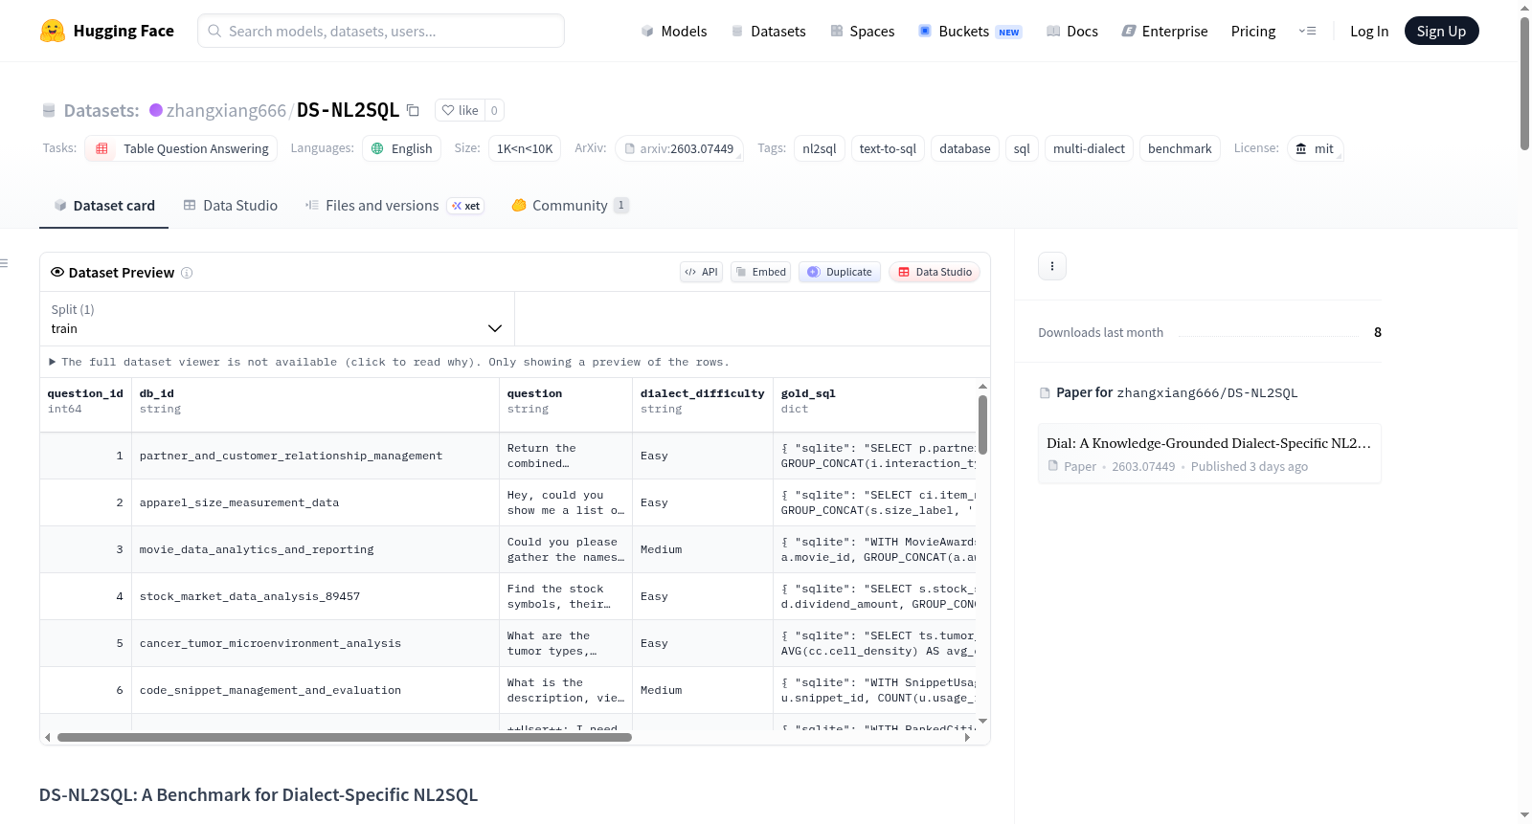Viewport: 1532px width, 824px height.
Task: Click the API button in Dataset Preview
Action: click(x=701, y=272)
